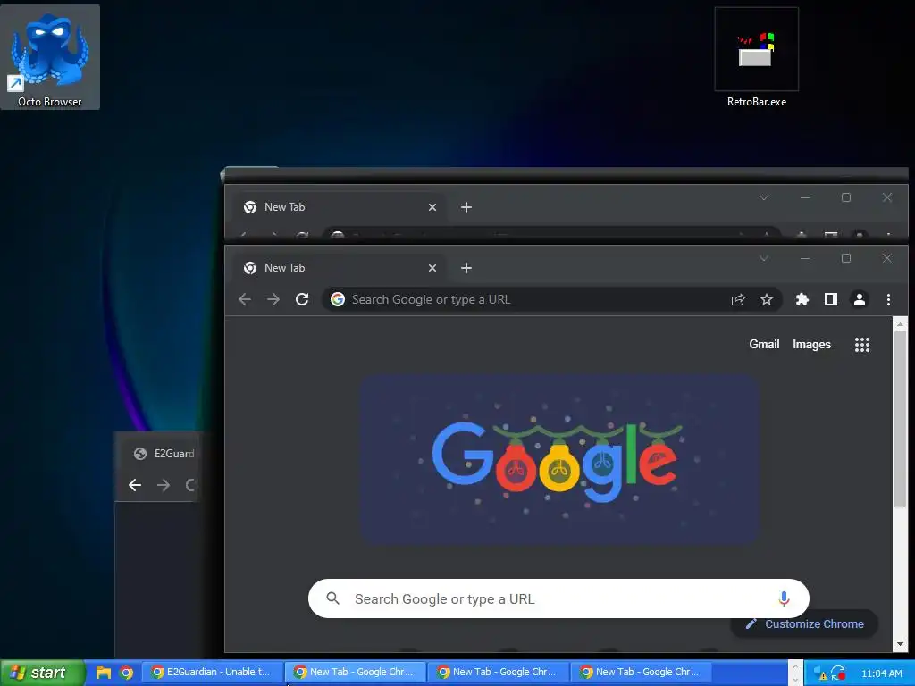Expand the taskbar overflow up arrow
The width and height of the screenshot is (915, 686).
tap(794, 666)
